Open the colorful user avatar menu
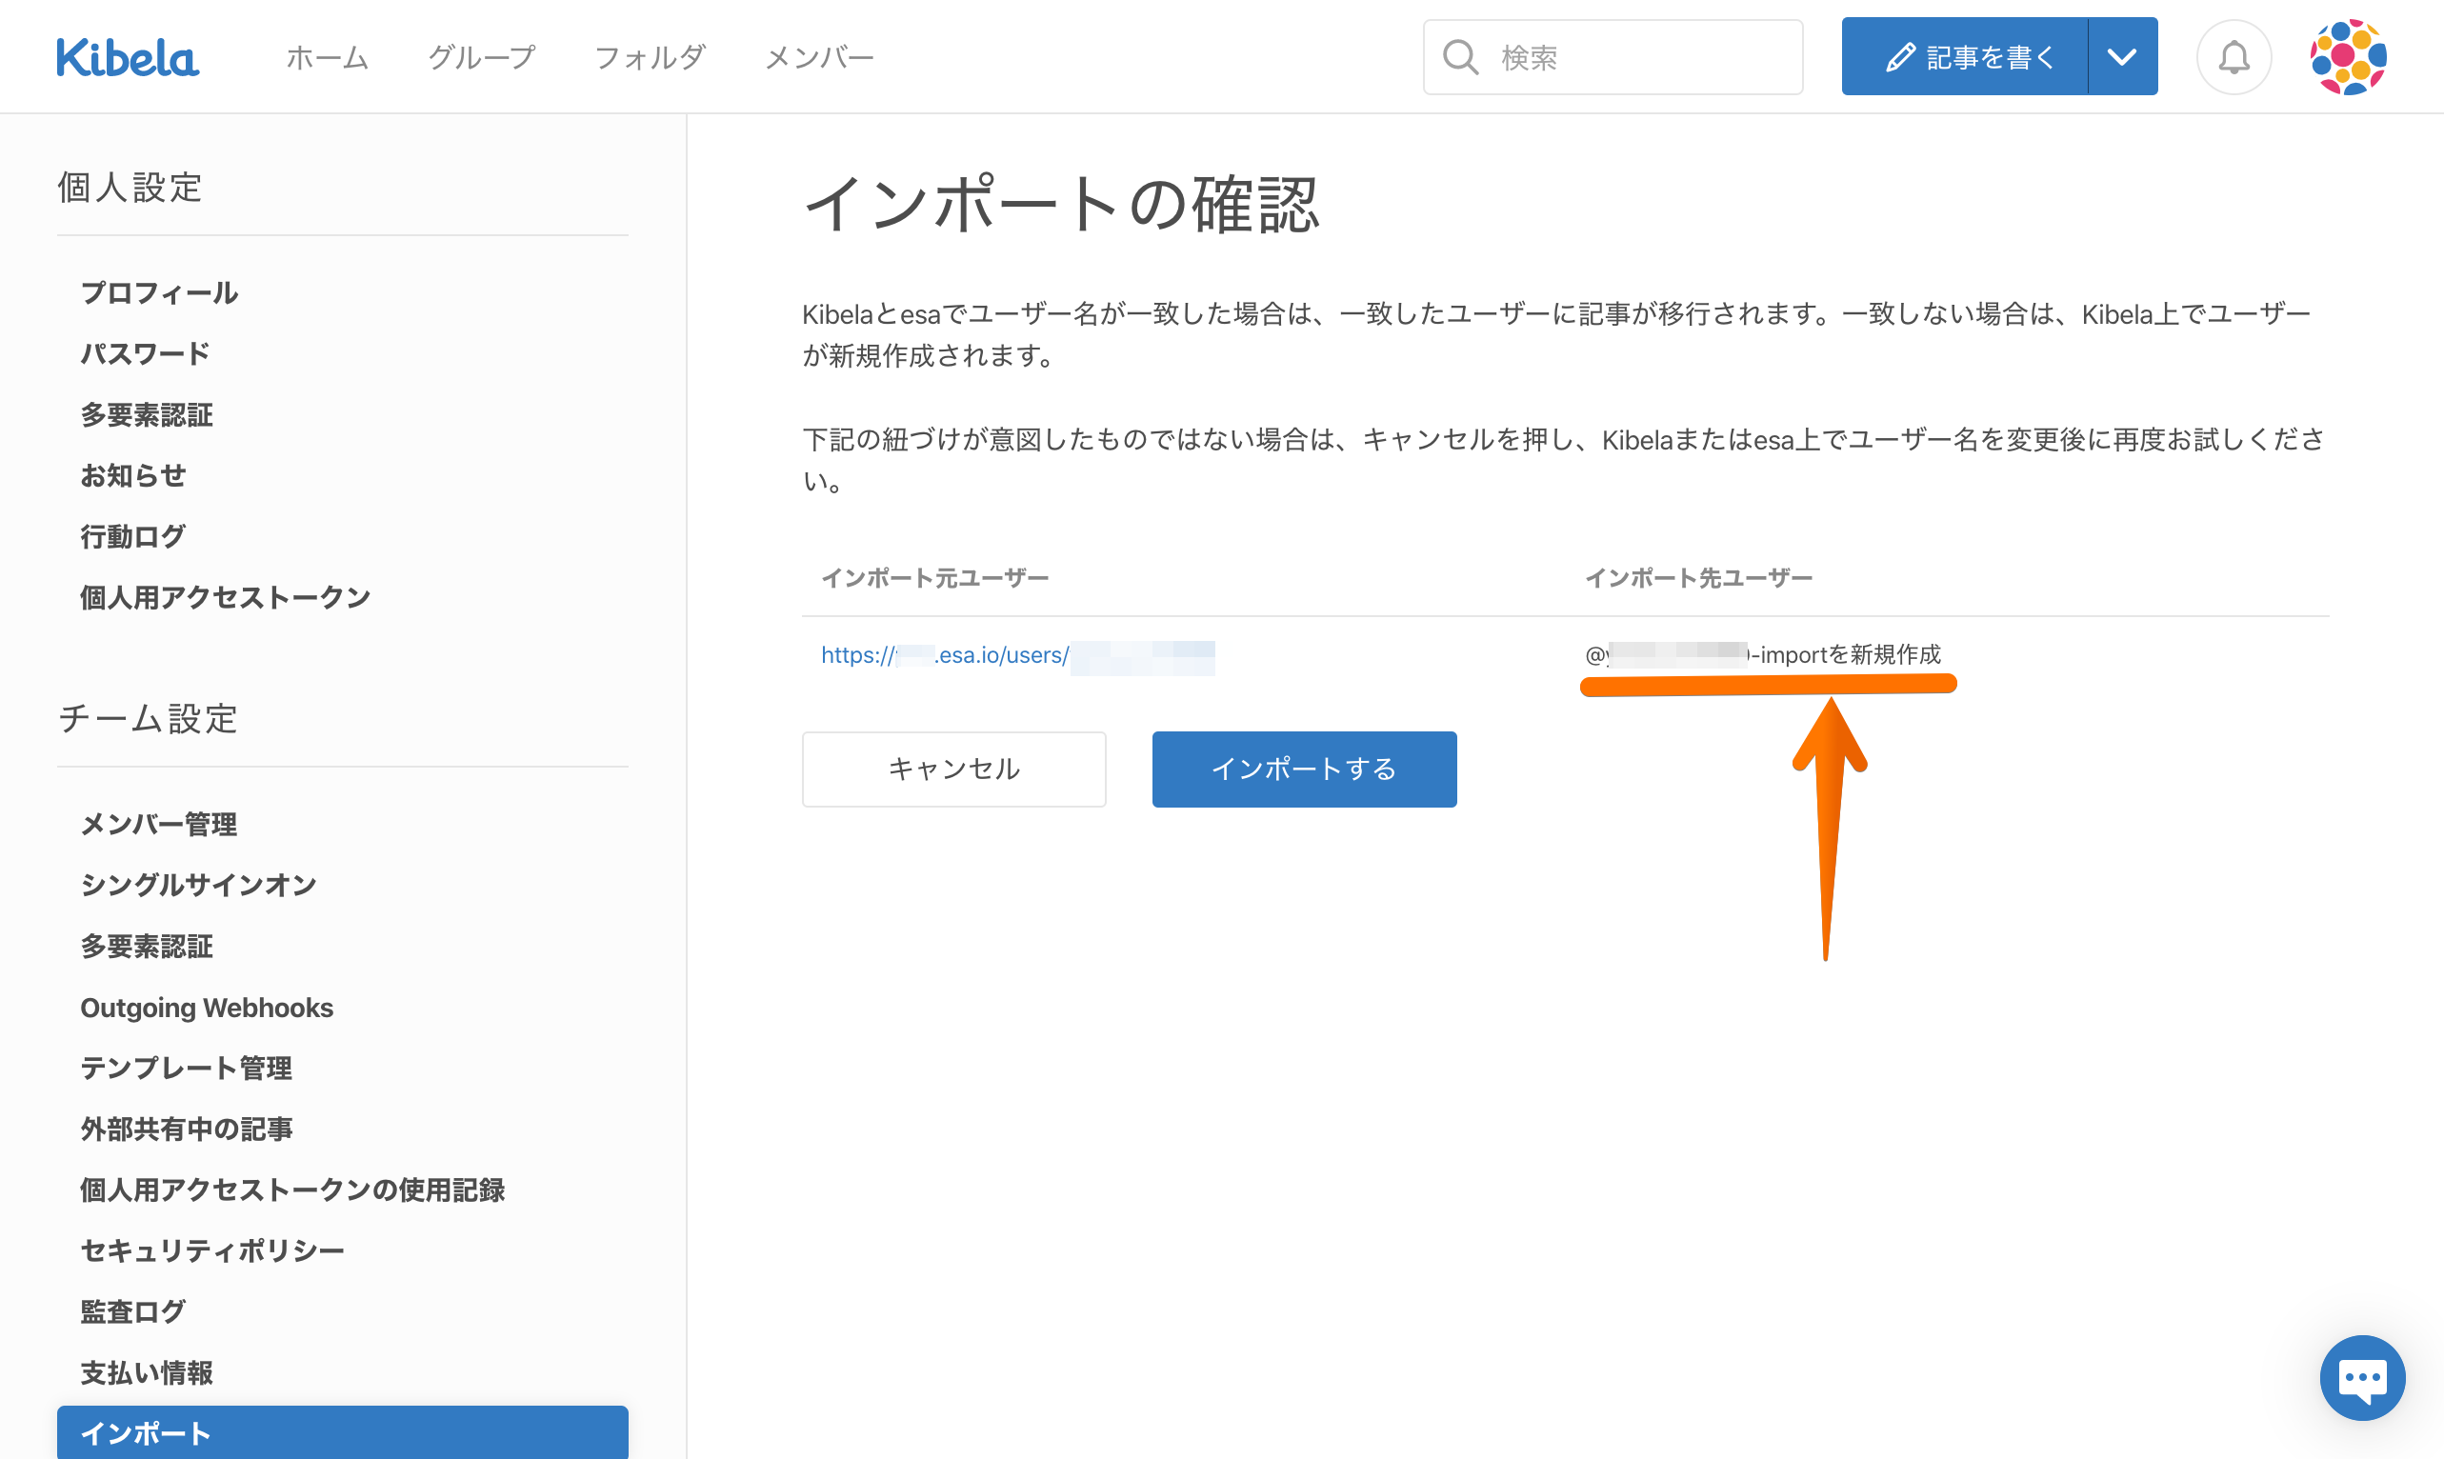 (x=2348, y=57)
